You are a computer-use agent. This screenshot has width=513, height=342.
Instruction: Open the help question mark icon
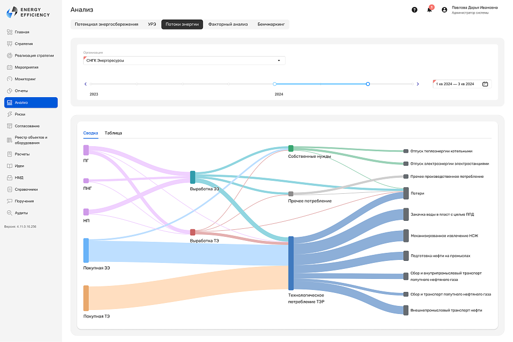[414, 10]
